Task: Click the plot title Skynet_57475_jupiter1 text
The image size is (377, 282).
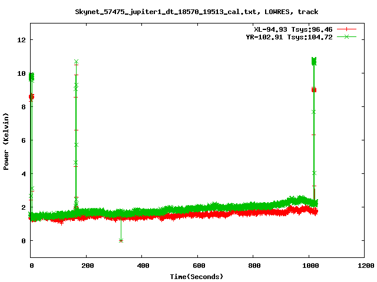Action: [196, 12]
